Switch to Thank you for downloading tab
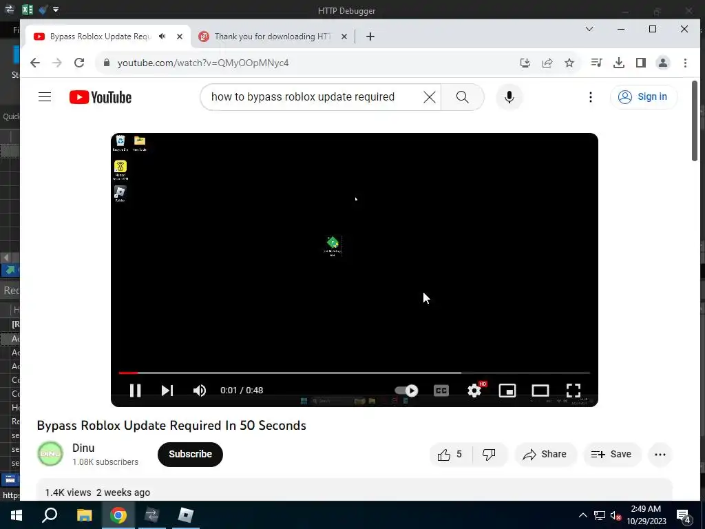This screenshot has height=529, width=705. (273, 37)
